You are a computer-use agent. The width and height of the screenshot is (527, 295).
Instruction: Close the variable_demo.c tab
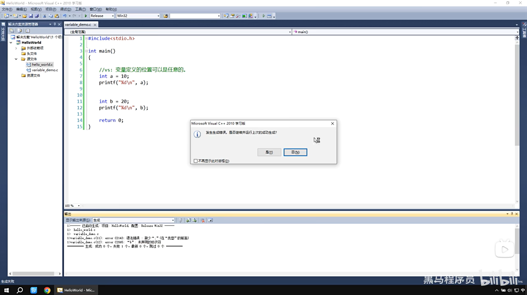[95, 25]
